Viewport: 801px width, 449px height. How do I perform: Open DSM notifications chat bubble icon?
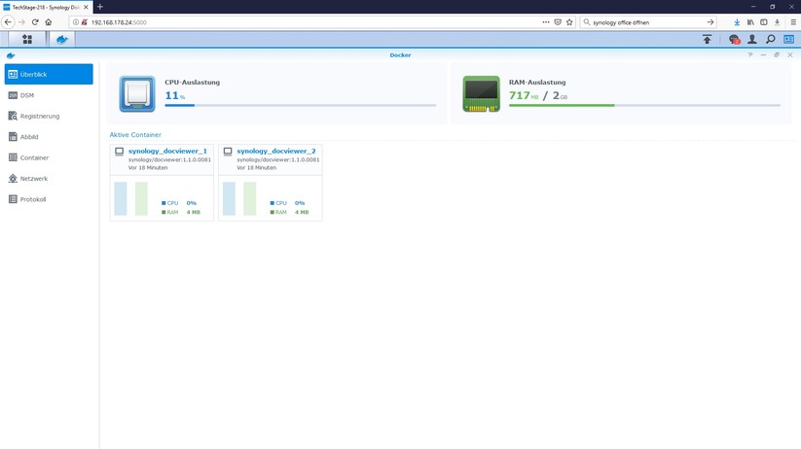click(x=734, y=40)
